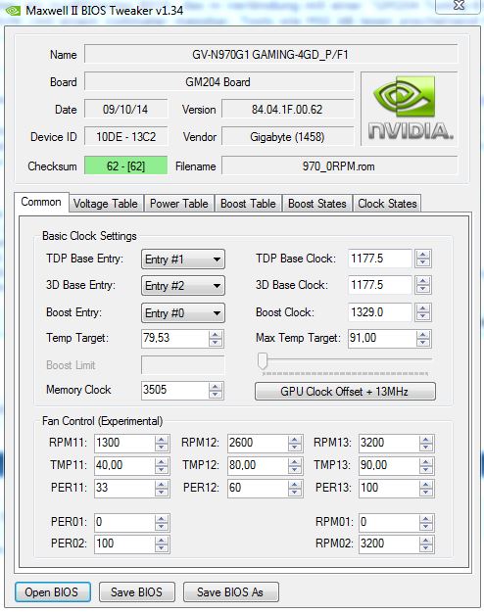Switch to the Power Table tab
484x614 pixels.
pyautogui.click(x=178, y=204)
